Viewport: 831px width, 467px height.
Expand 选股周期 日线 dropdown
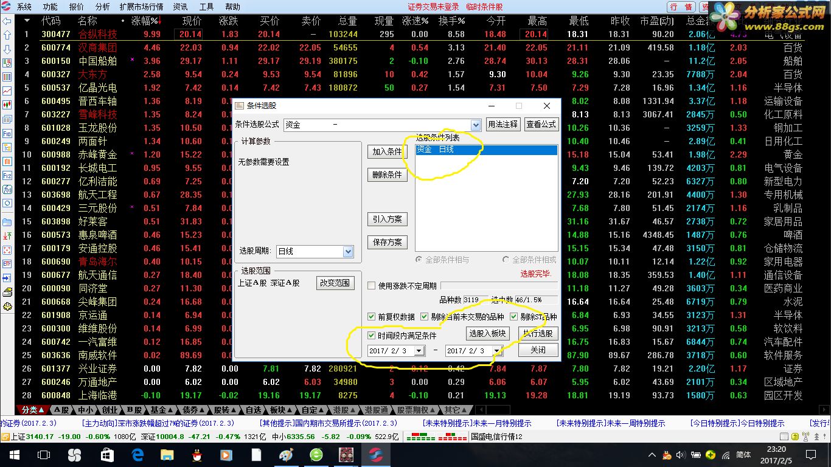pyautogui.click(x=348, y=251)
